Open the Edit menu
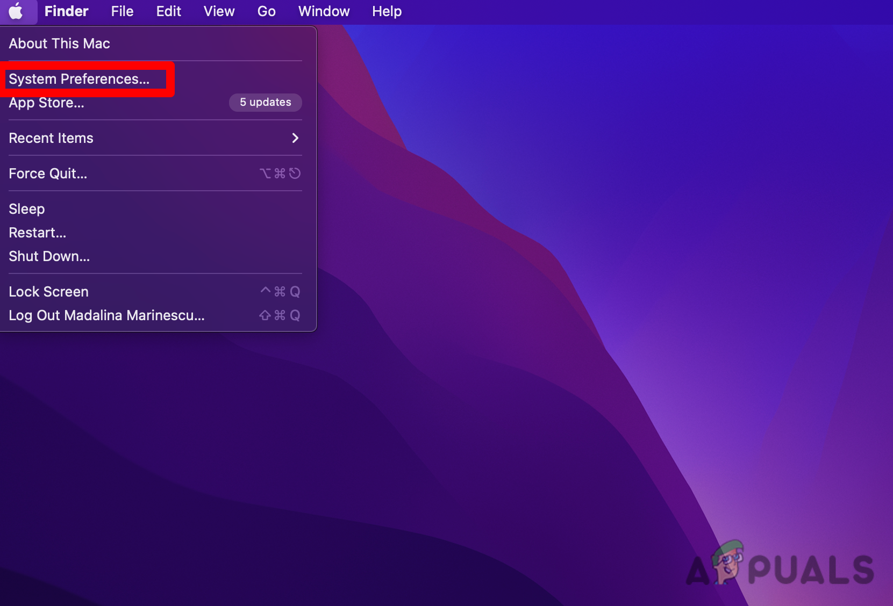The image size is (893, 606). click(168, 11)
